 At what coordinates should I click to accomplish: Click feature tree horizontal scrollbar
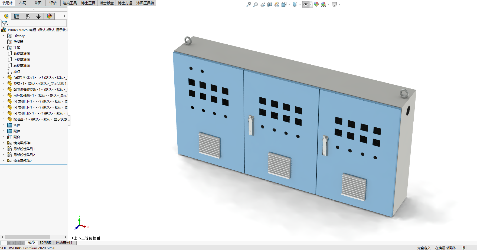[27, 237]
